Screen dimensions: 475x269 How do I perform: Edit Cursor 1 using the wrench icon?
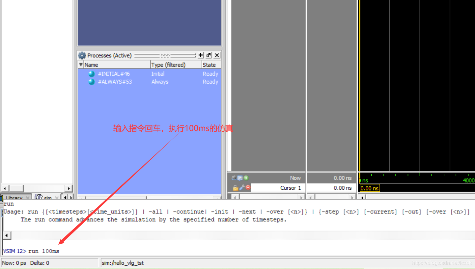point(242,188)
